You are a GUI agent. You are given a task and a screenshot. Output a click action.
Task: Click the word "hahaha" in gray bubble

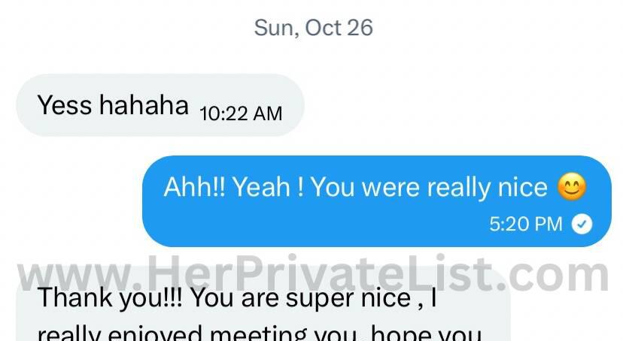[x=144, y=105]
